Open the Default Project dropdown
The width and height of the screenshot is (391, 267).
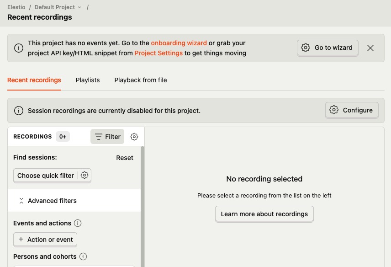click(58, 7)
